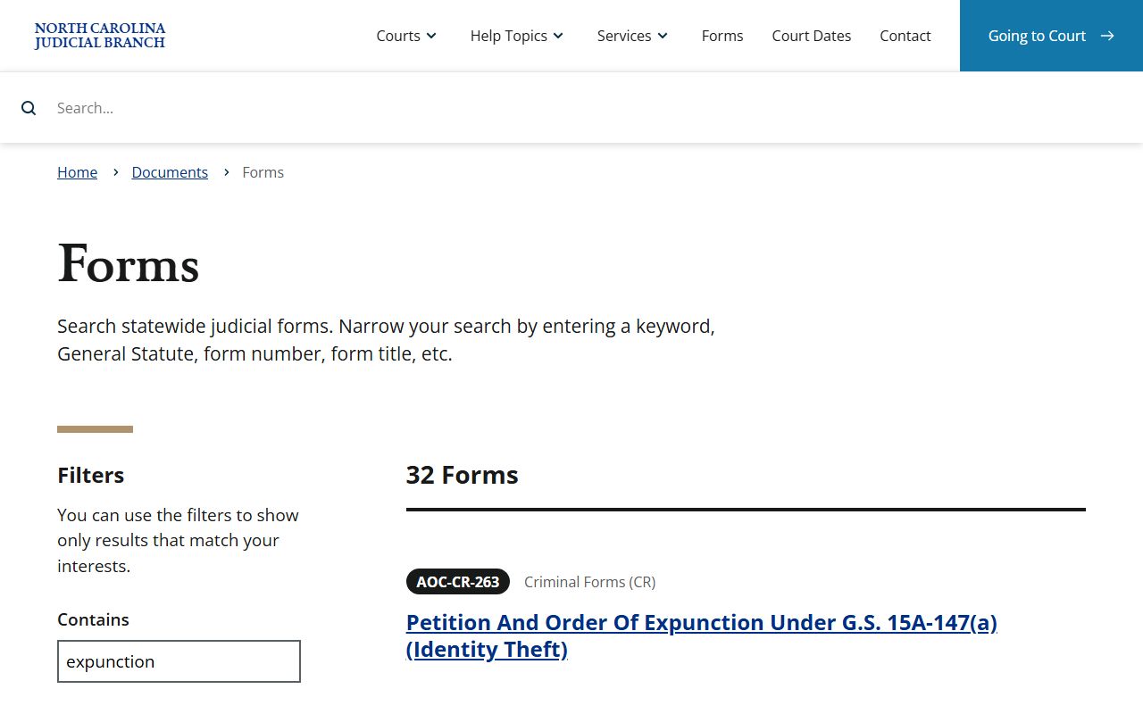
Task: Open the Services menu
Action: [x=632, y=36]
